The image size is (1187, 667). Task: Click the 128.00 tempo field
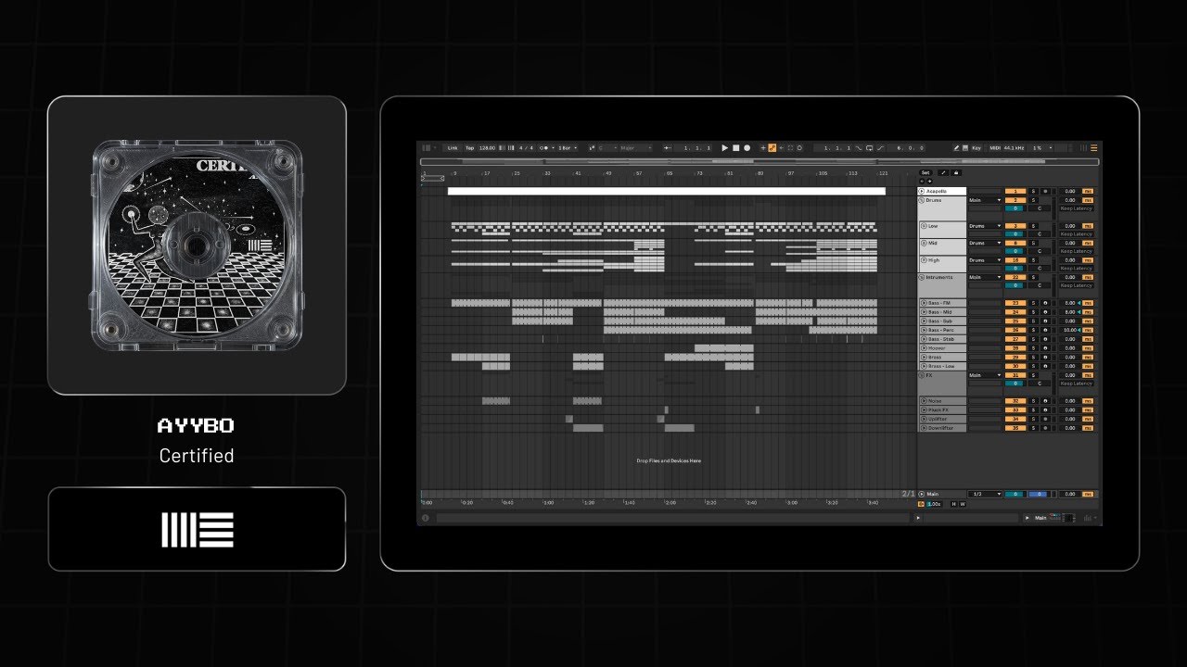tap(487, 148)
